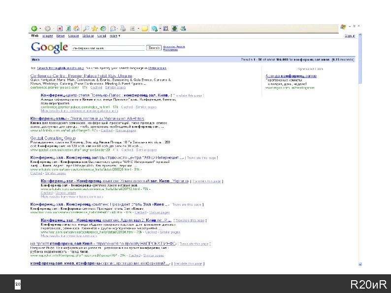Click in the Google search query field

pos(108,48)
